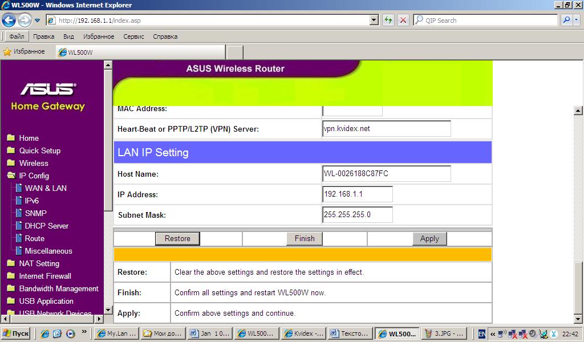Screen dimensions: 584x342
Task: Open the Пуск start menu
Action: (x=15, y=333)
